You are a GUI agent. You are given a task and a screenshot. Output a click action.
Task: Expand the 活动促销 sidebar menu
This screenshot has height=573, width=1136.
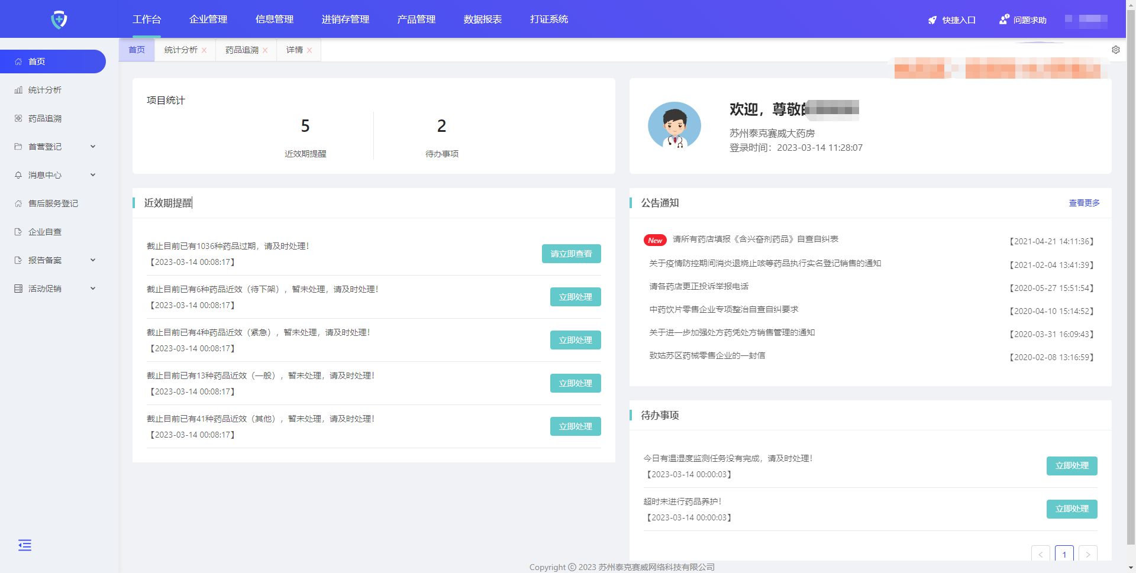(93, 289)
